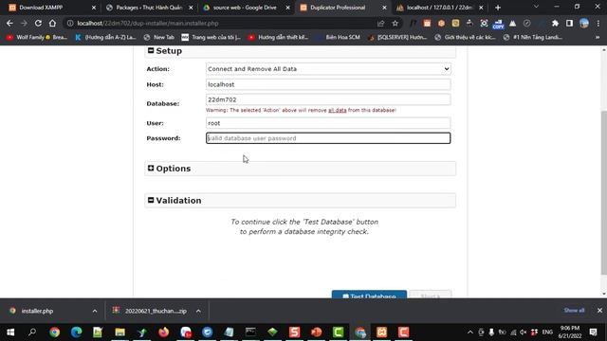Open the [SQLSERVER] bookmark
The width and height of the screenshot is (607, 341).
coord(397,38)
